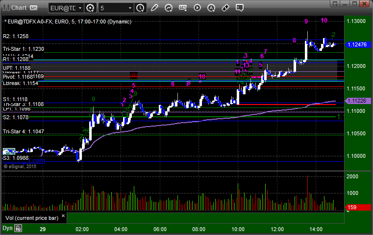This screenshot has width=373, height=235.
Task: Click the eSignal, 2015 copyright text
Action: (x=20, y=167)
